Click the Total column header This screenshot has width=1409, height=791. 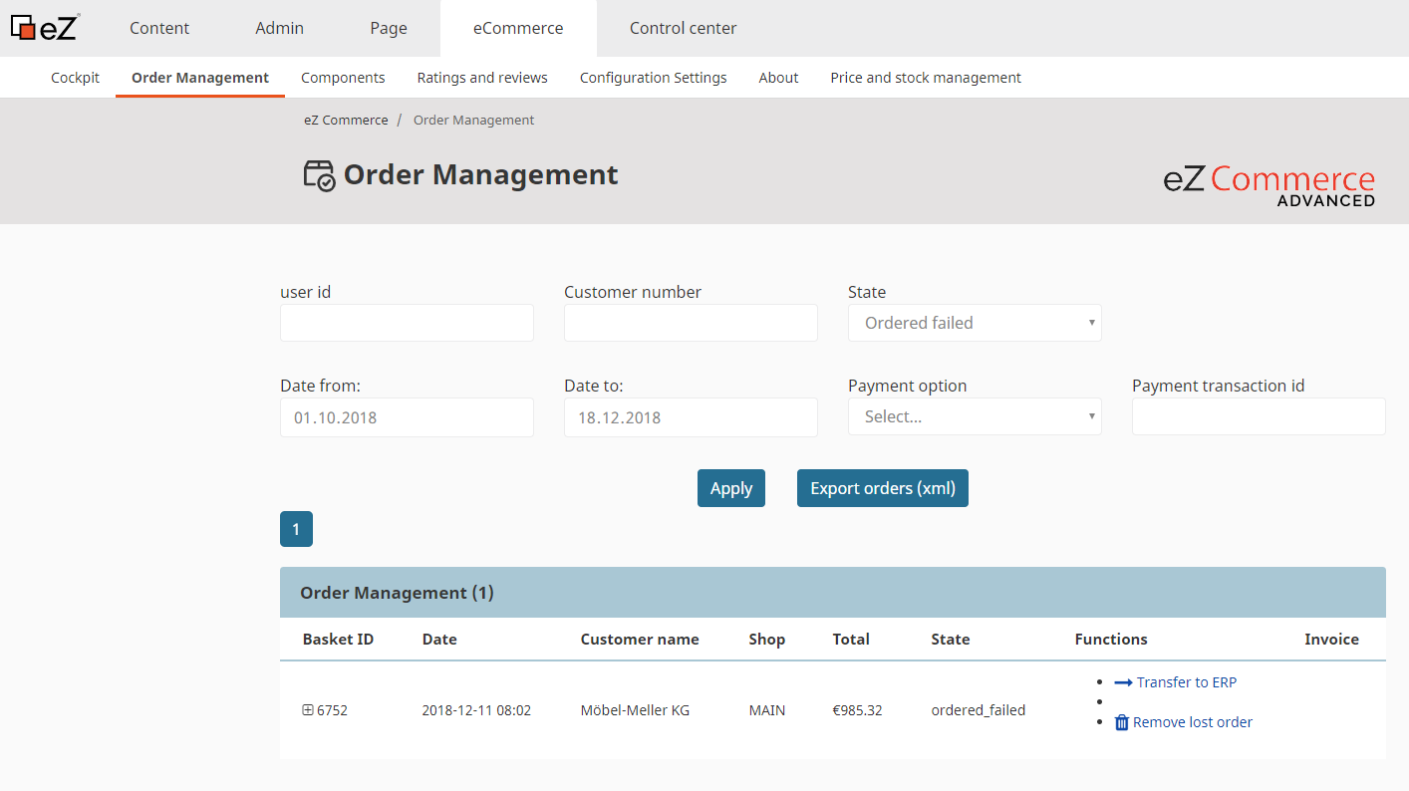(851, 640)
